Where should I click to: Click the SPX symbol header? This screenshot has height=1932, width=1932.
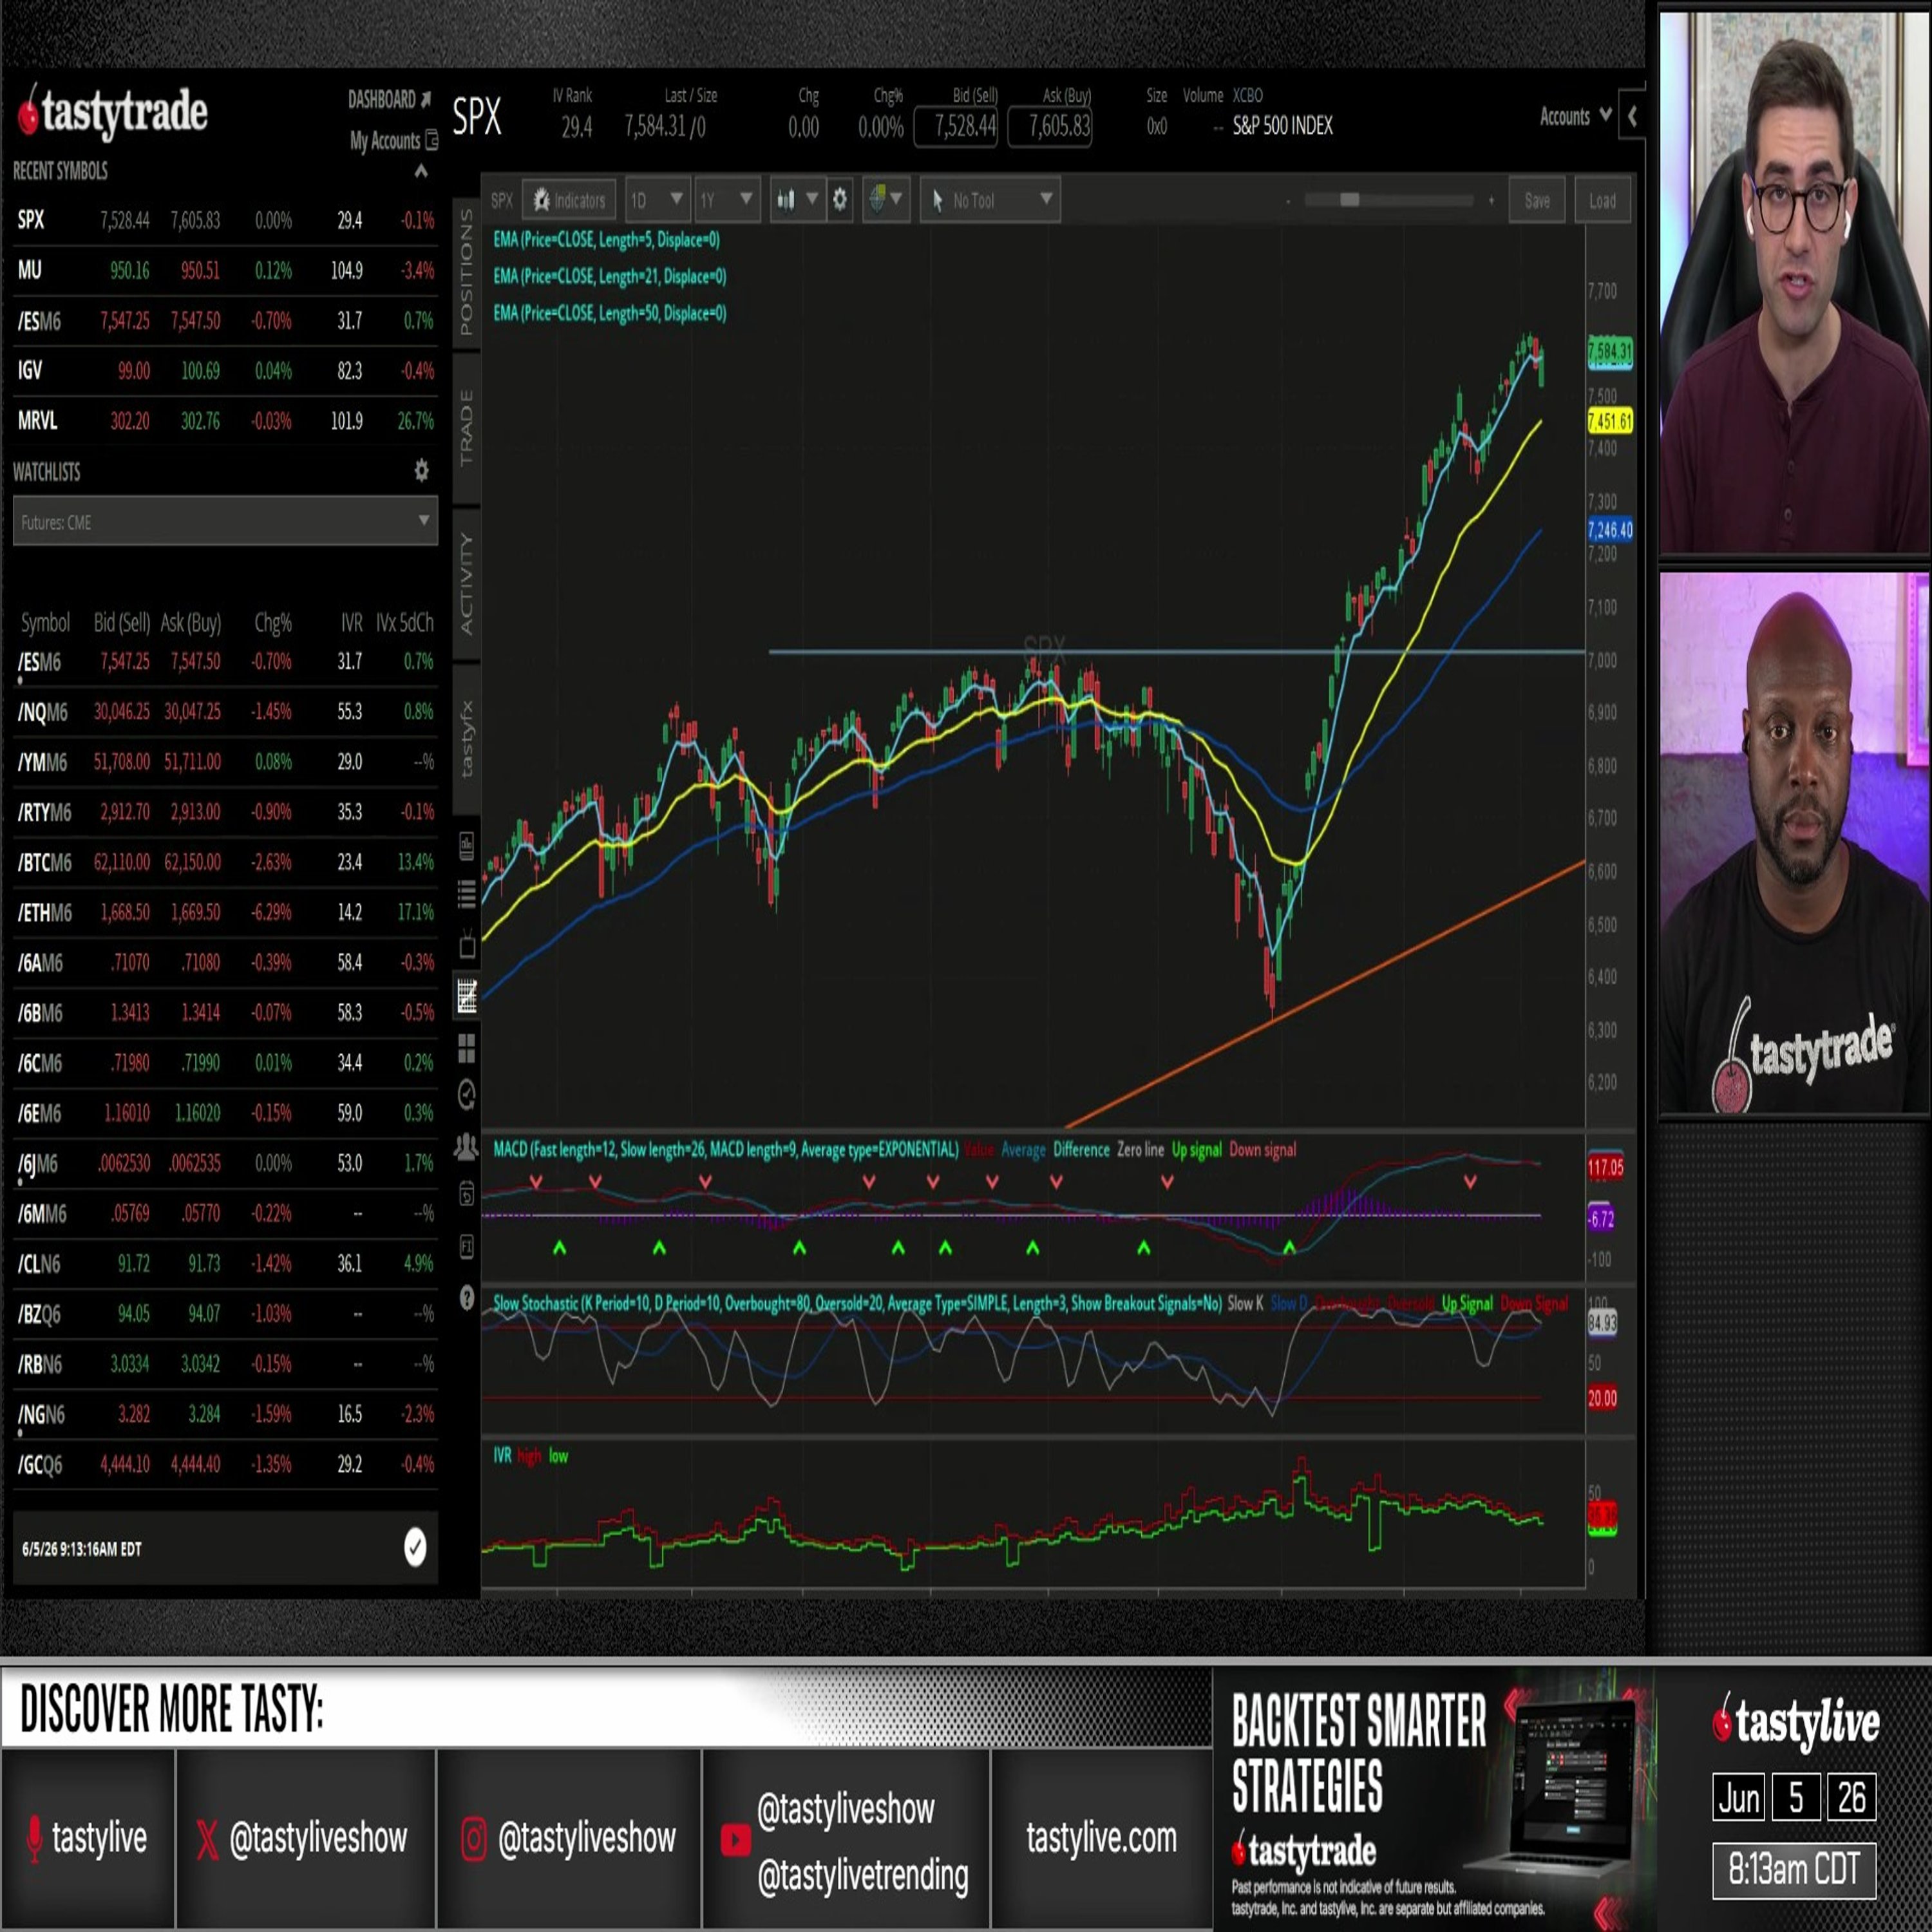click(x=477, y=117)
